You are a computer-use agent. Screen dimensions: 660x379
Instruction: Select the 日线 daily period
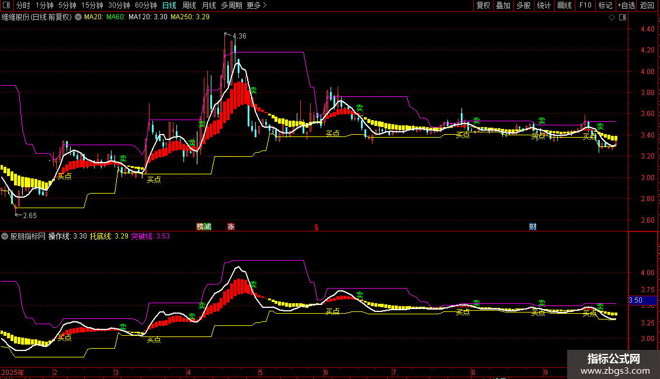click(169, 5)
